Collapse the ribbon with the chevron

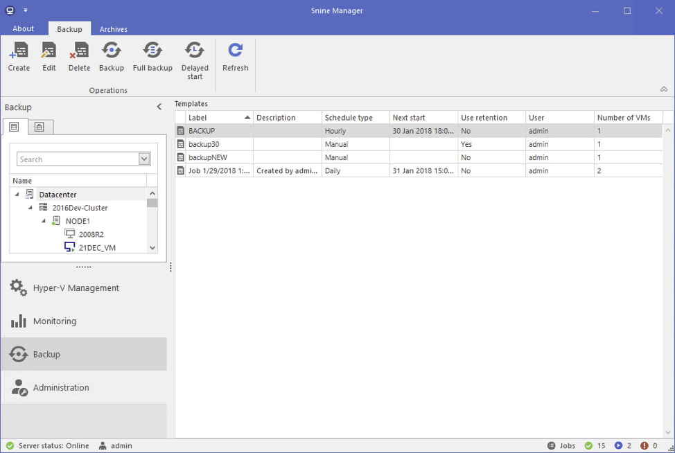click(x=663, y=89)
